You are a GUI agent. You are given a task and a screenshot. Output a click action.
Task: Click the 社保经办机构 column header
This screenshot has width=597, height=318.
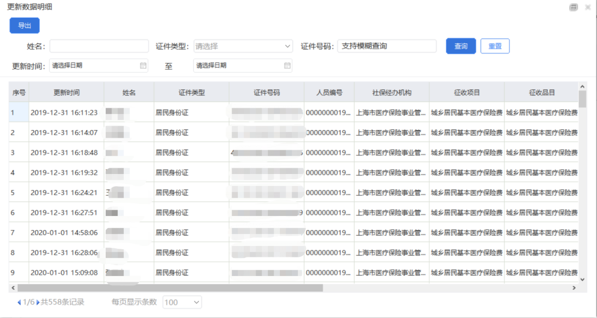pos(391,93)
